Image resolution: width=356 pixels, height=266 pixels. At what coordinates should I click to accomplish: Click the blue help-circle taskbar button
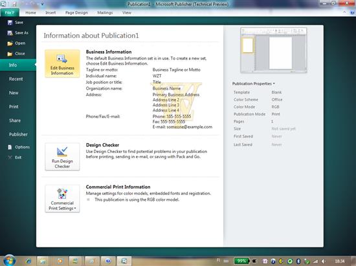click(108, 261)
